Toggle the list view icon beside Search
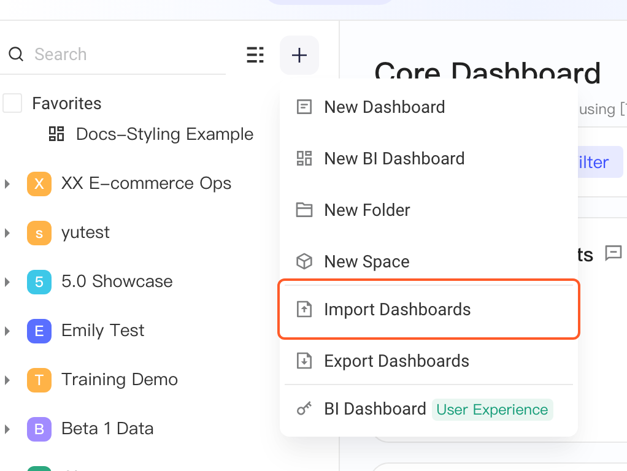This screenshot has height=471, width=627. (255, 55)
